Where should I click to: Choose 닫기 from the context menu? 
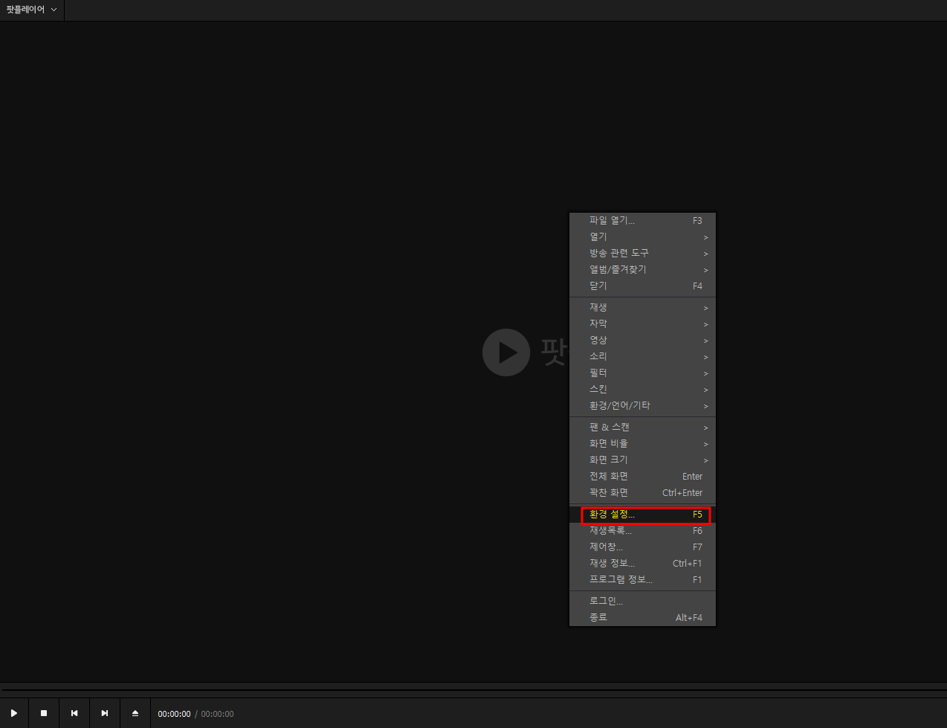pyautogui.click(x=642, y=286)
